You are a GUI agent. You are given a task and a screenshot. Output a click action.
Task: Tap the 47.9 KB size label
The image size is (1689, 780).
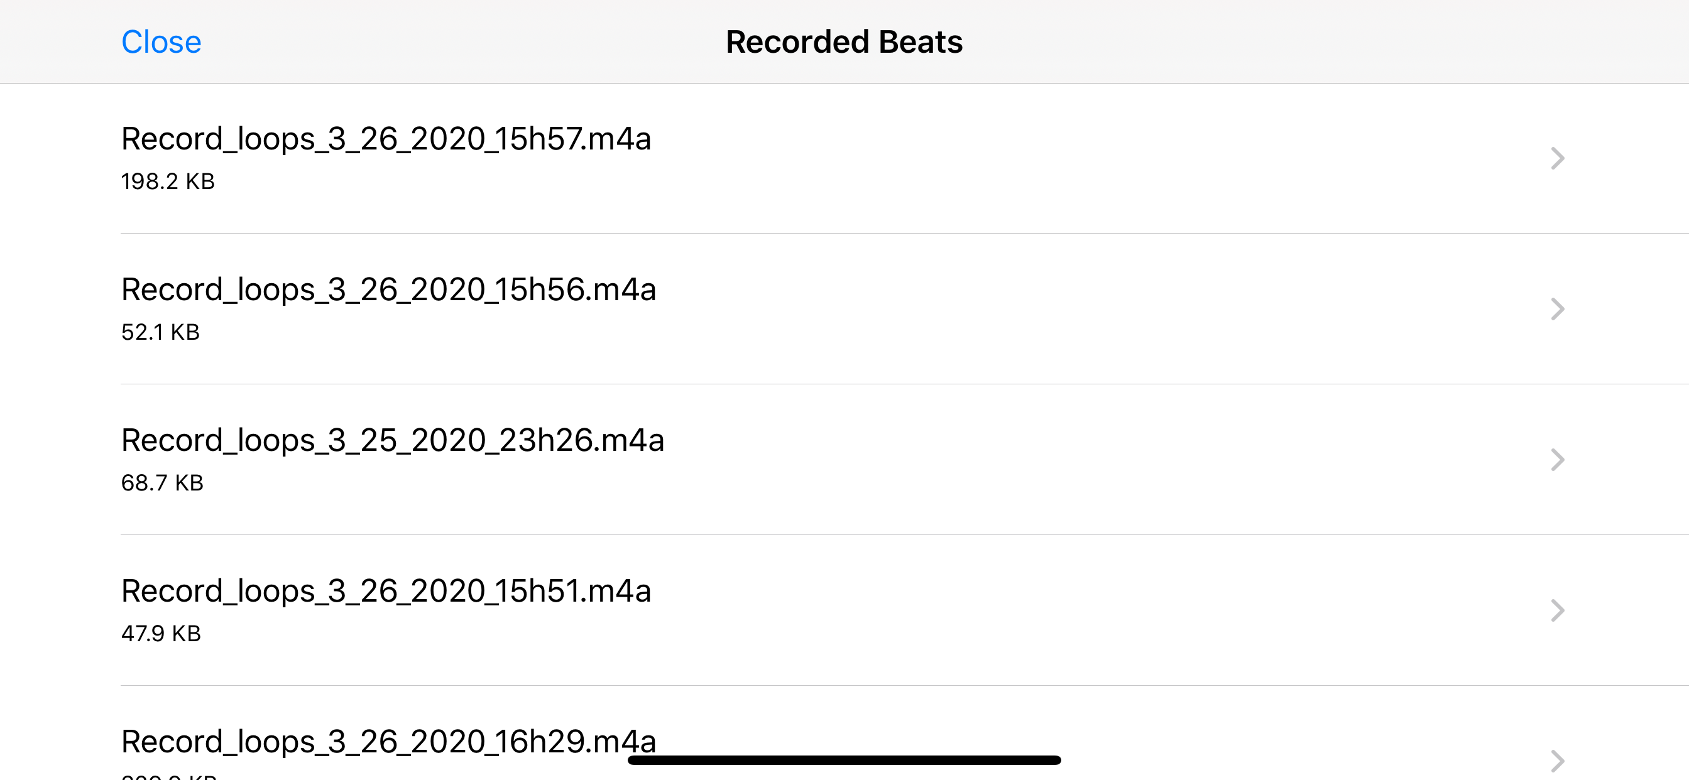coord(162,634)
